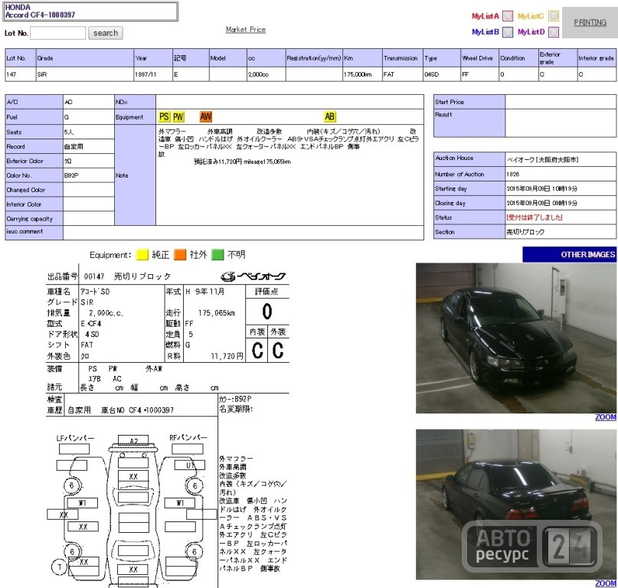Select the auction number value 1826
The image size is (618, 588).
click(513, 174)
